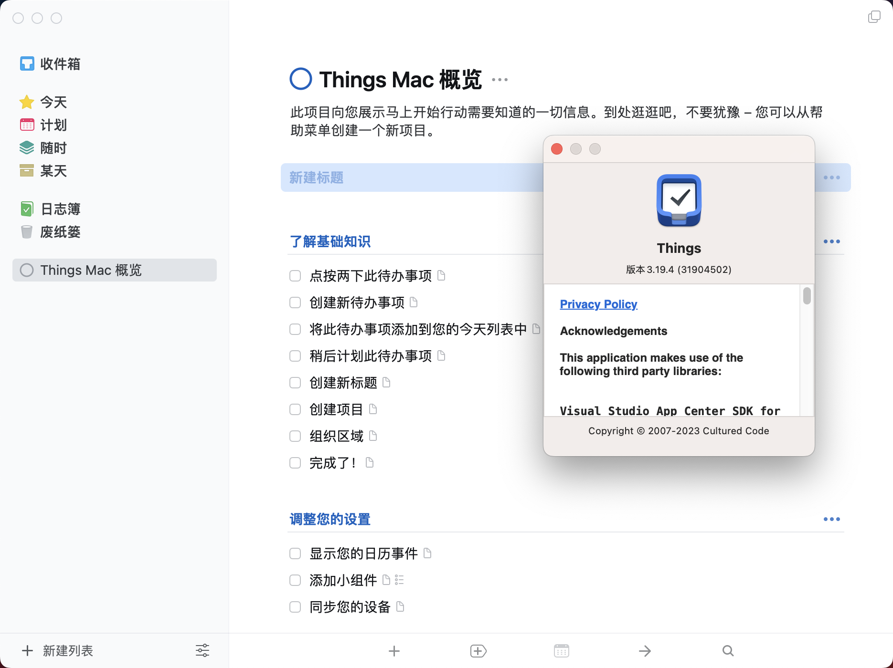Viewport: 893px width, 668px height.
Task: Click note icon beside 显示您的日历事件
Action: tap(428, 553)
